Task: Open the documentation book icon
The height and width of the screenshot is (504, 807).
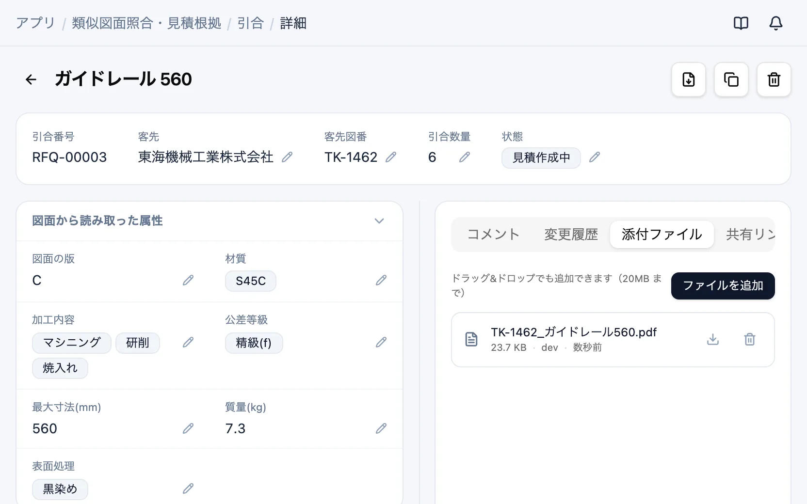Action: [x=741, y=23]
